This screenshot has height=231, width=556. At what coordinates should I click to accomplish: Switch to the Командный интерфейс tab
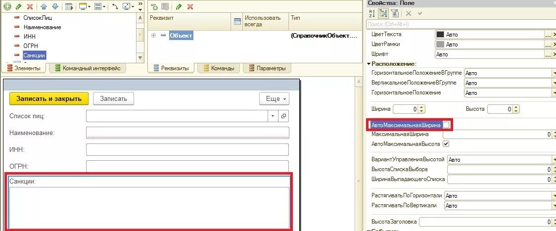pyautogui.click(x=88, y=68)
